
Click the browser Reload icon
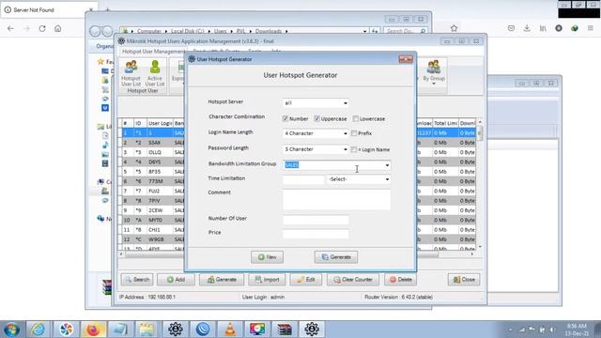point(42,28)
